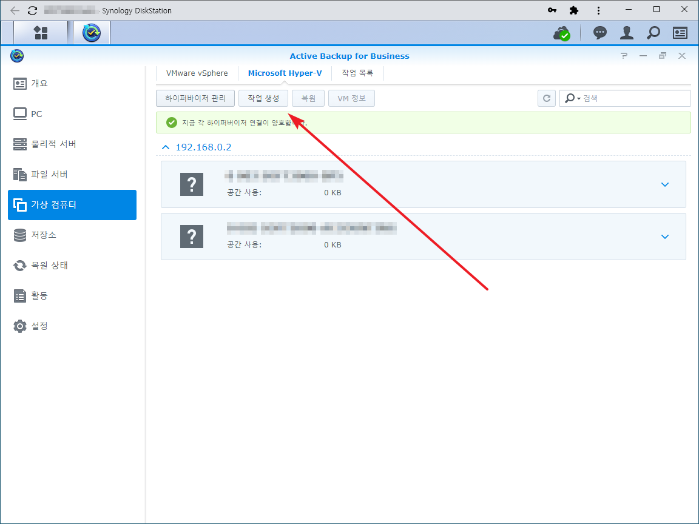
Task: Open the search filter magnifier dropdown
Action: click(572, 98)
